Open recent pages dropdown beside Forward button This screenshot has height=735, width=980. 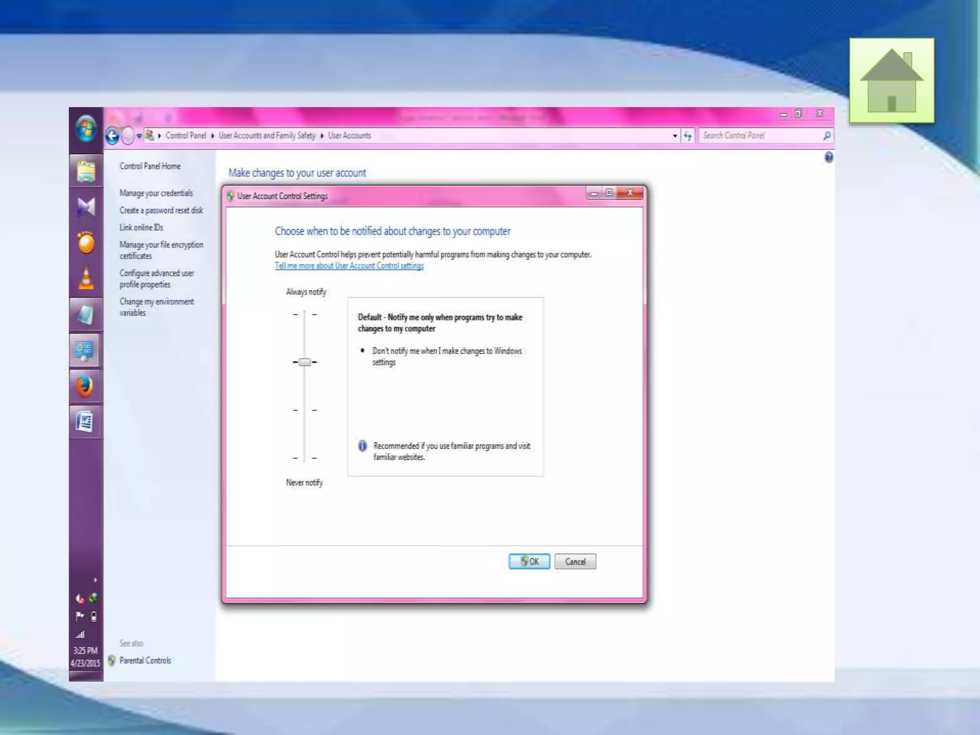[139, 136]
